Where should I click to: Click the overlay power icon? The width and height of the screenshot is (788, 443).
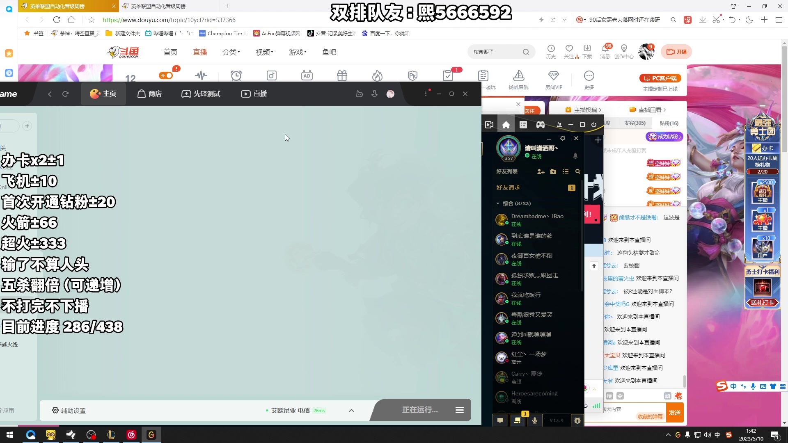tap(594, 125)
